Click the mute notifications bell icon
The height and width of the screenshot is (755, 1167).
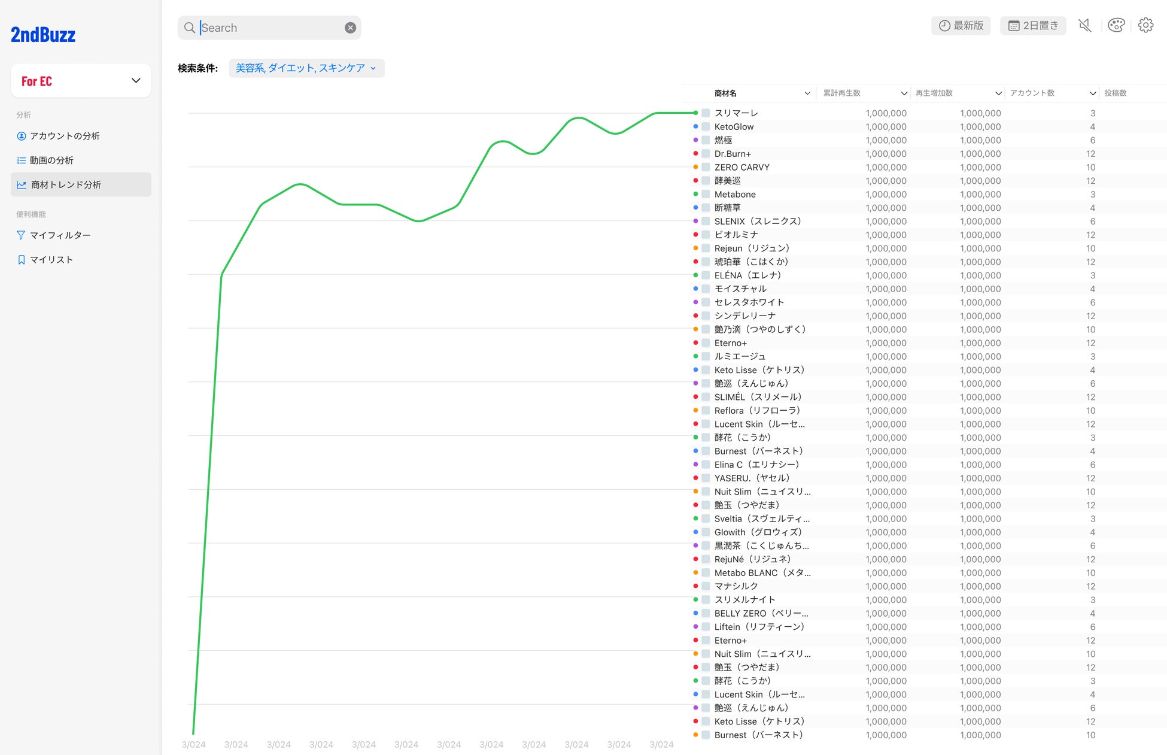[x=1085, y=25]
